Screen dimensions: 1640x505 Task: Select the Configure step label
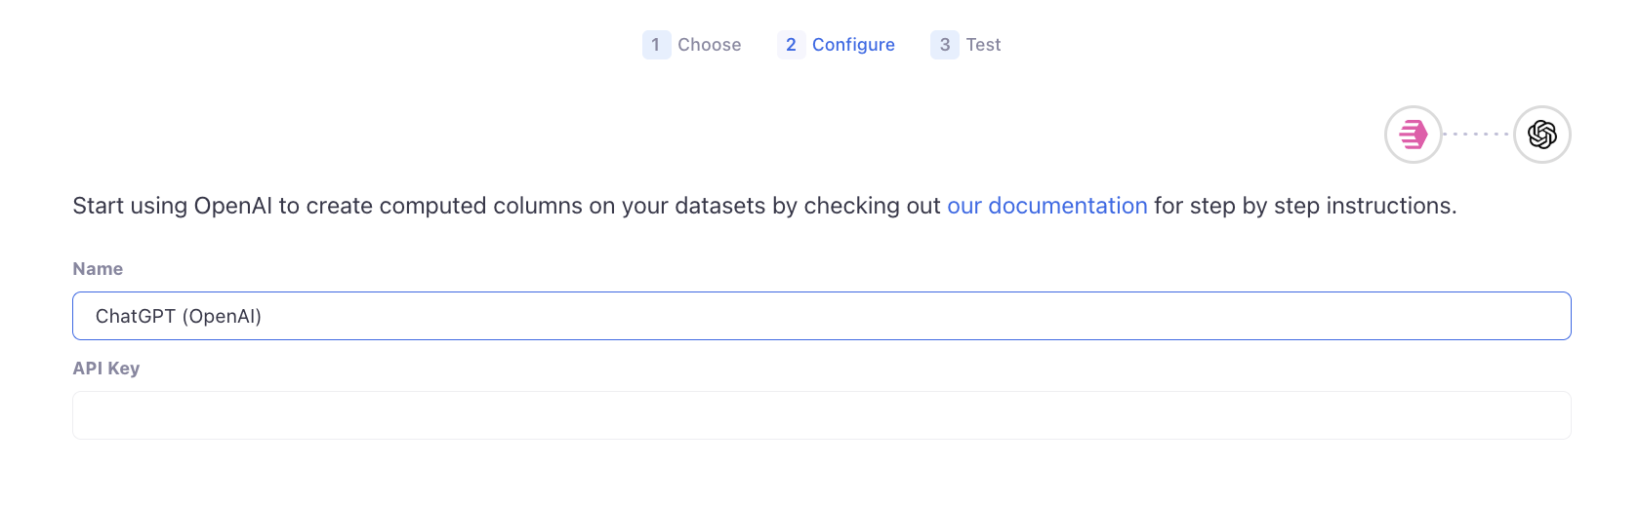click(x=853, y=45)
